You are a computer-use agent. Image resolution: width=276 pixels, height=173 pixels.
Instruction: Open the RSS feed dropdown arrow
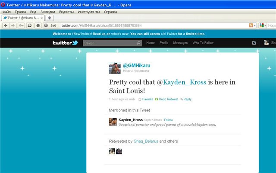pos(255,26)
